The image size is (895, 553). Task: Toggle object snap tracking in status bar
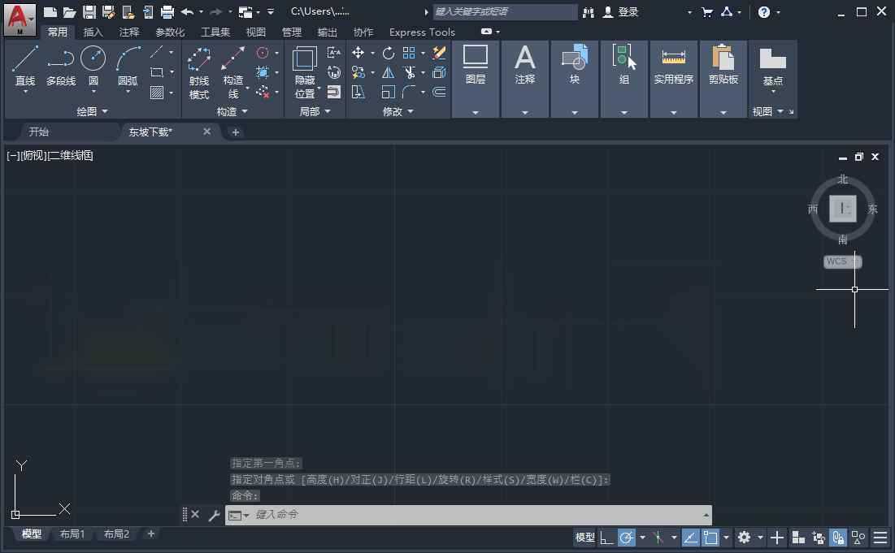690,538
